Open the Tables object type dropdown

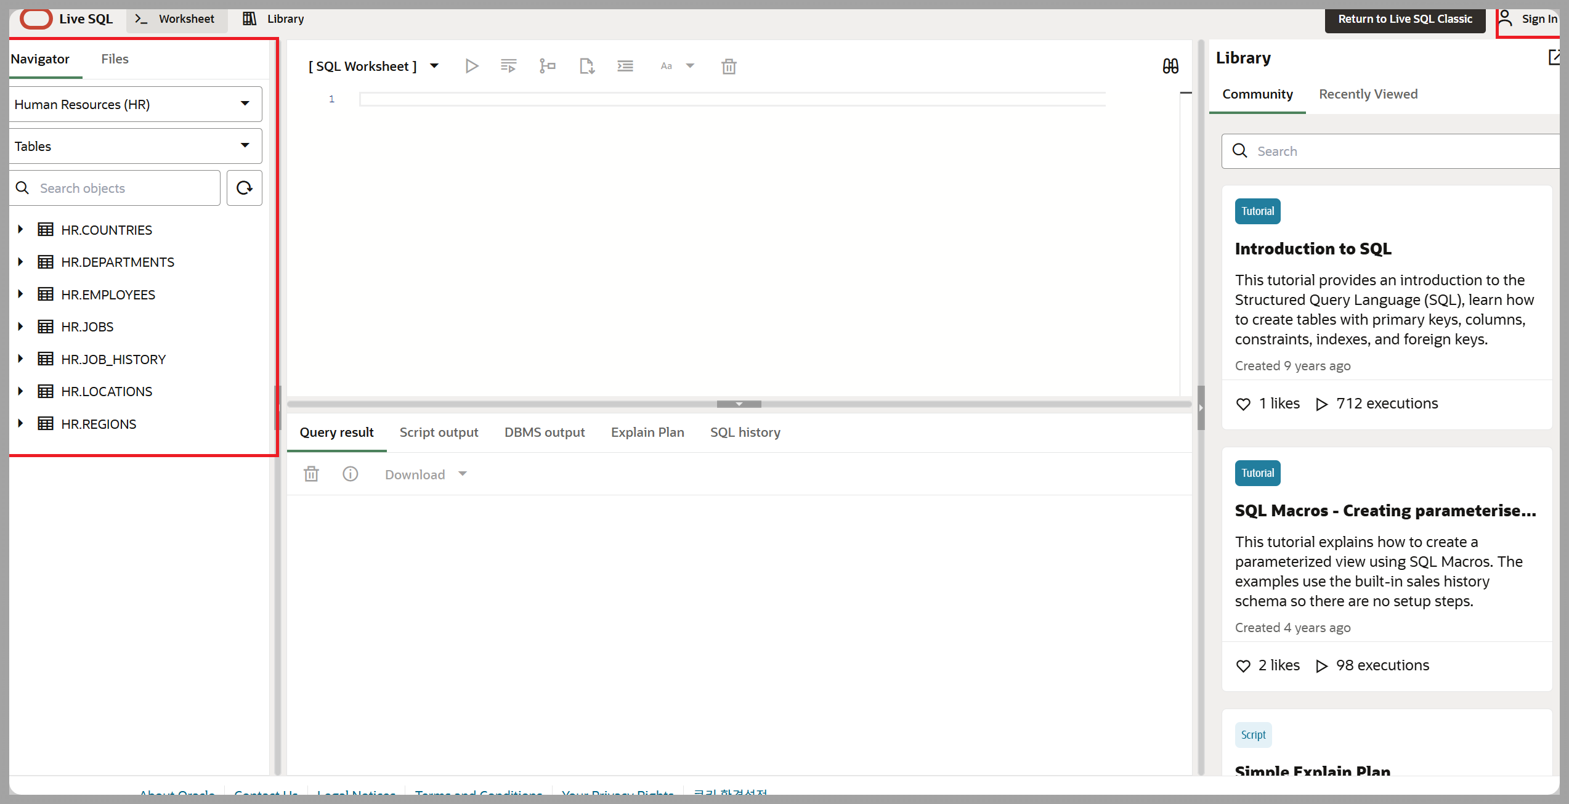pyautogui.click(x=136, y=146)
